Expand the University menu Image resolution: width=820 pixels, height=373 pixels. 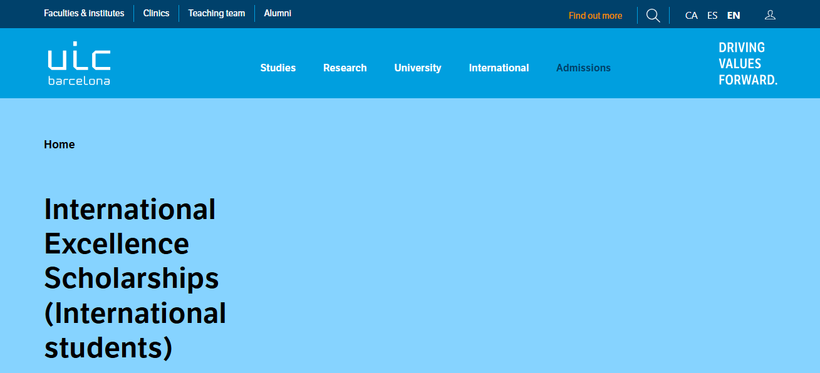(417, 68)
